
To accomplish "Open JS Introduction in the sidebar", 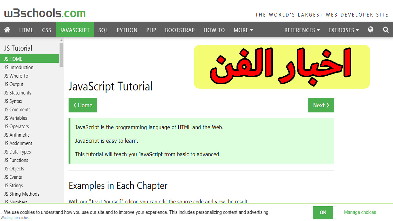I will pyautogui.click(x=18, y=67).
